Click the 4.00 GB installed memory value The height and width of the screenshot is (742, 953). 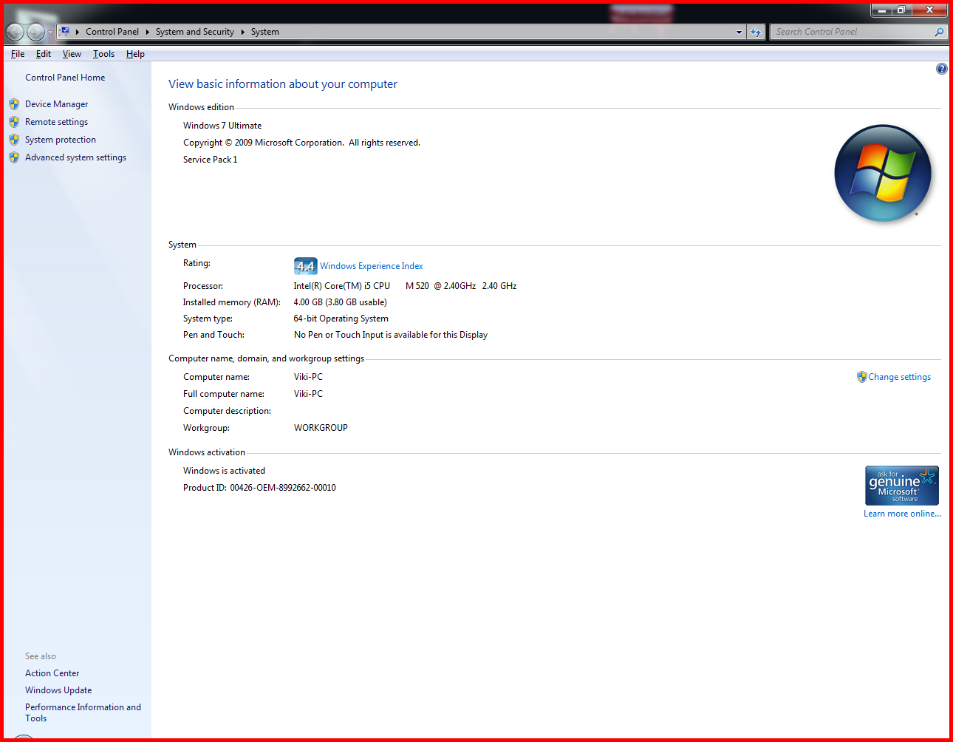click(x=340, y=302)
